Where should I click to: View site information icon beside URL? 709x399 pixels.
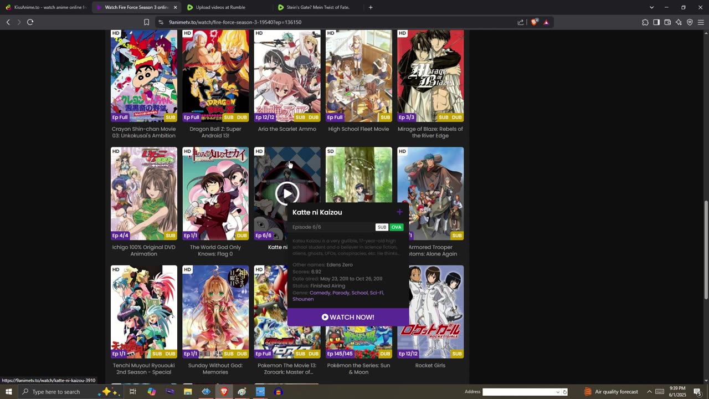click(161, 22)
